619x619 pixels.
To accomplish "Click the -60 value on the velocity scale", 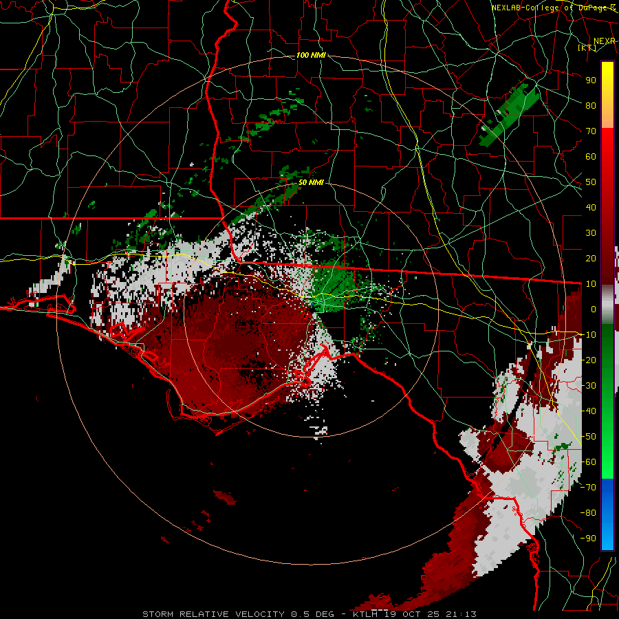I will point(588,462).
